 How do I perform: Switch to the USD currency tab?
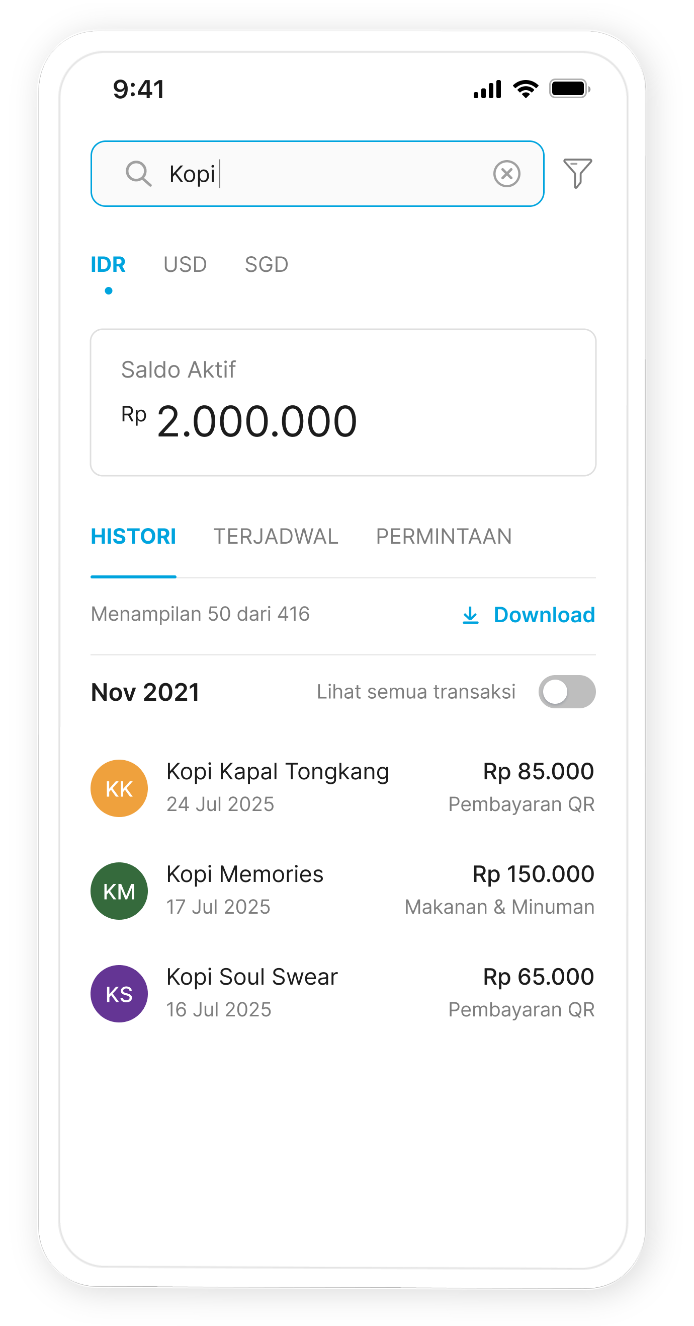point(185,265)
